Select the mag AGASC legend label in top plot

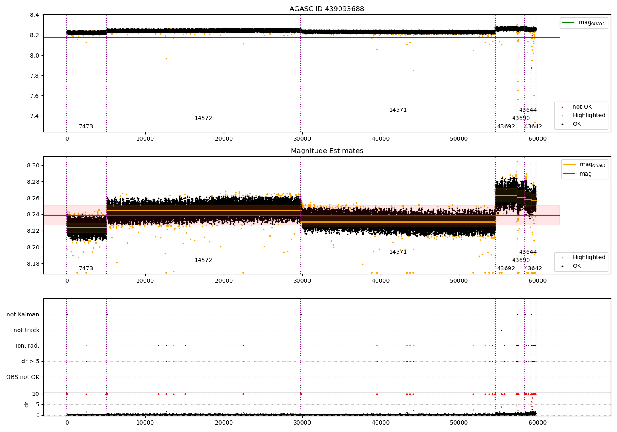pos(592,23)
